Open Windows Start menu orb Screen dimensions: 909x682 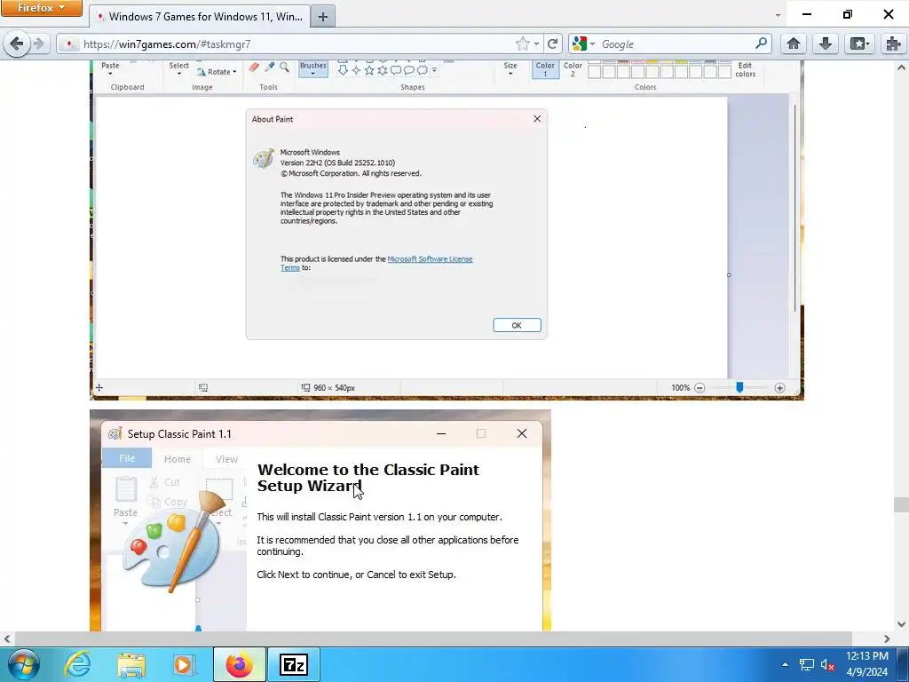(23, 664)
